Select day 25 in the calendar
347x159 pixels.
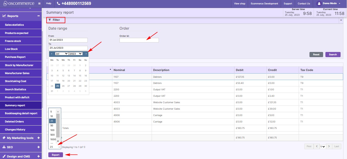point(58,86)
